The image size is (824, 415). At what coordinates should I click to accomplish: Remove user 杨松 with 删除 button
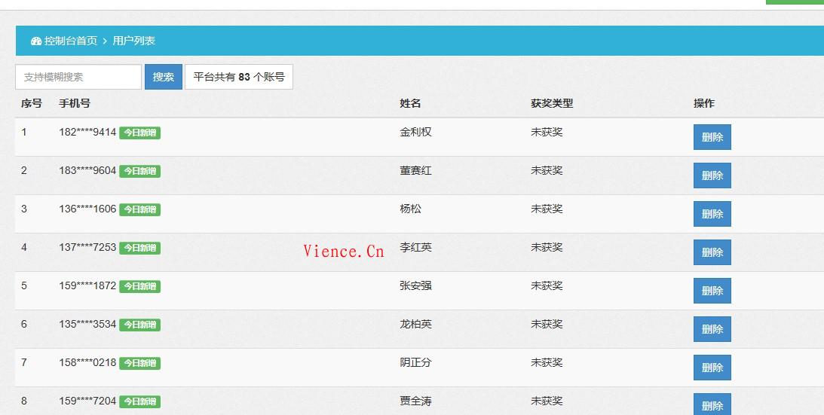click(712, 214)
